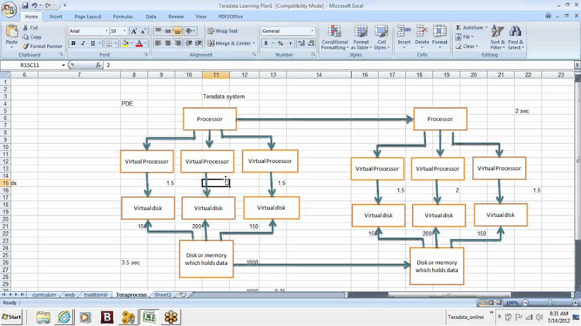Click the Office button

9,9
